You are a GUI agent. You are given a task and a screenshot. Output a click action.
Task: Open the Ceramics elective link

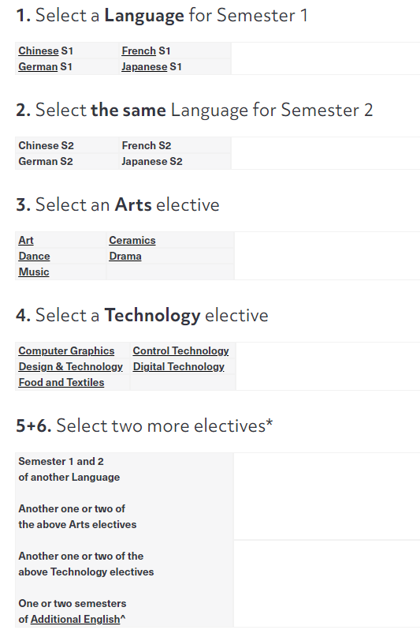tap(132, 240)
